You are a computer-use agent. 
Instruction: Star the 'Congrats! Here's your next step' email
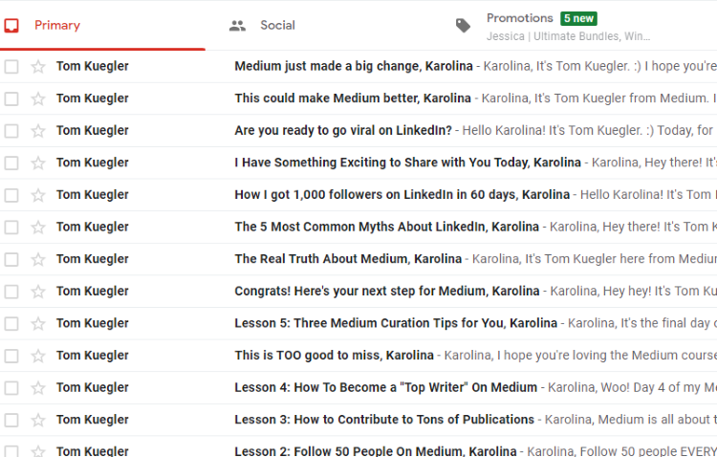[38, 292]
